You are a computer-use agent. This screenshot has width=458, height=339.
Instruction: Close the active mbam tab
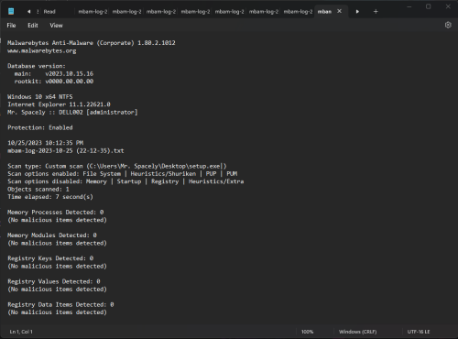coord(339,11)
